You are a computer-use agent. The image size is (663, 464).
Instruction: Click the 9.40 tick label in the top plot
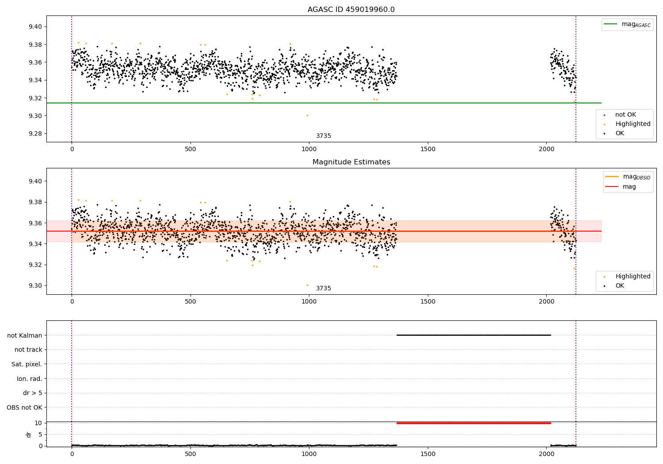pos(35,27)
